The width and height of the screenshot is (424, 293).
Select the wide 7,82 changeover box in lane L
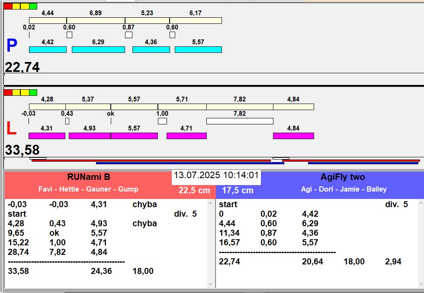pyautogui.click(x=240, y=121)
